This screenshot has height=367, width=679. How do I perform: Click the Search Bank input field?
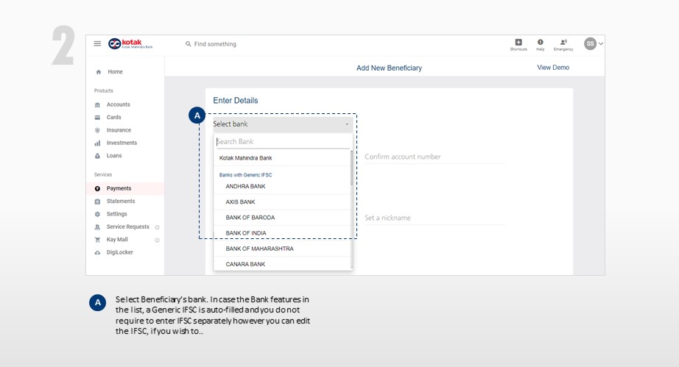[283, 141]
